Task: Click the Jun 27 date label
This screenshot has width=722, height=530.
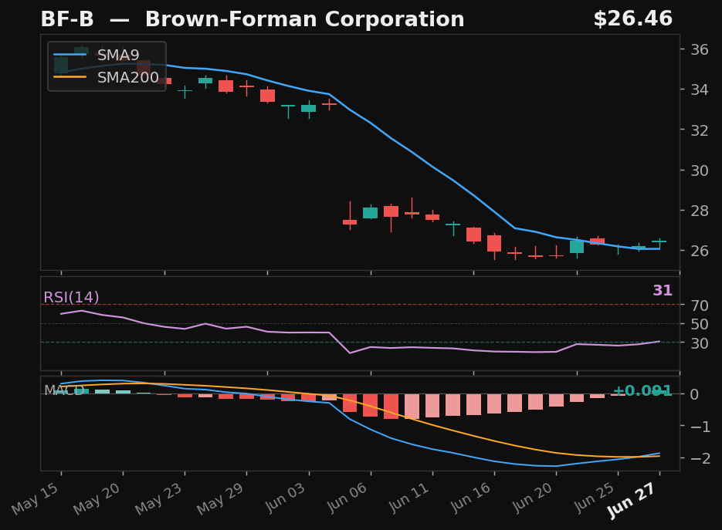Action: point(632,501)
